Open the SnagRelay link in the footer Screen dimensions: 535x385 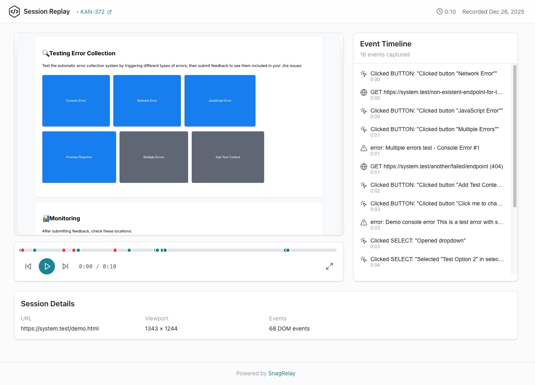tap(281, 373)
